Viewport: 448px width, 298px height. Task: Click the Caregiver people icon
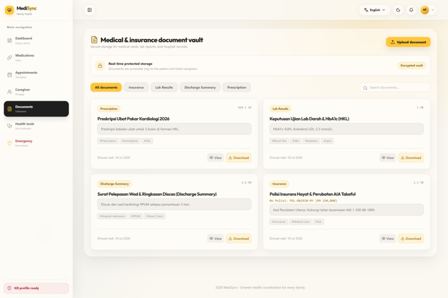(9, 92)
